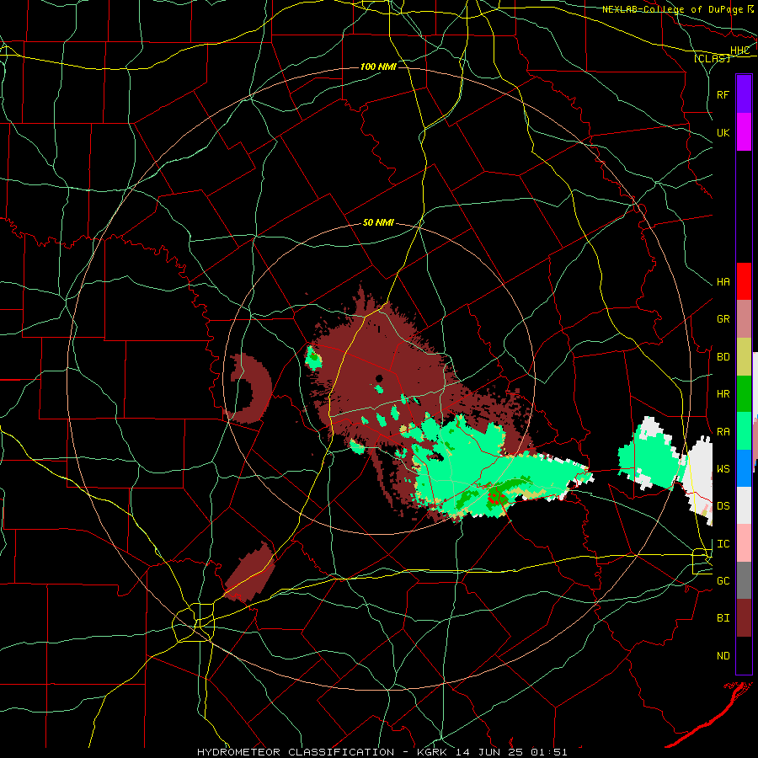
Task: Click the GC legend label
Action: coord(723,581)
